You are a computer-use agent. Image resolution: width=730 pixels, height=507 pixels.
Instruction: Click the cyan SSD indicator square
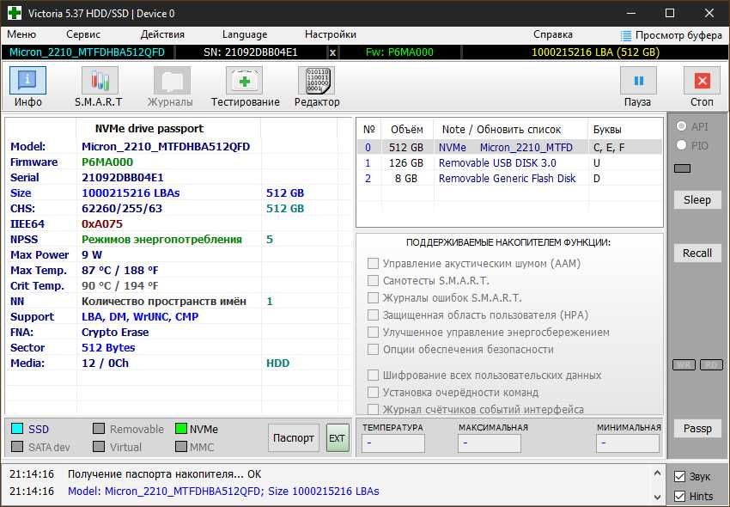(17, 428)
